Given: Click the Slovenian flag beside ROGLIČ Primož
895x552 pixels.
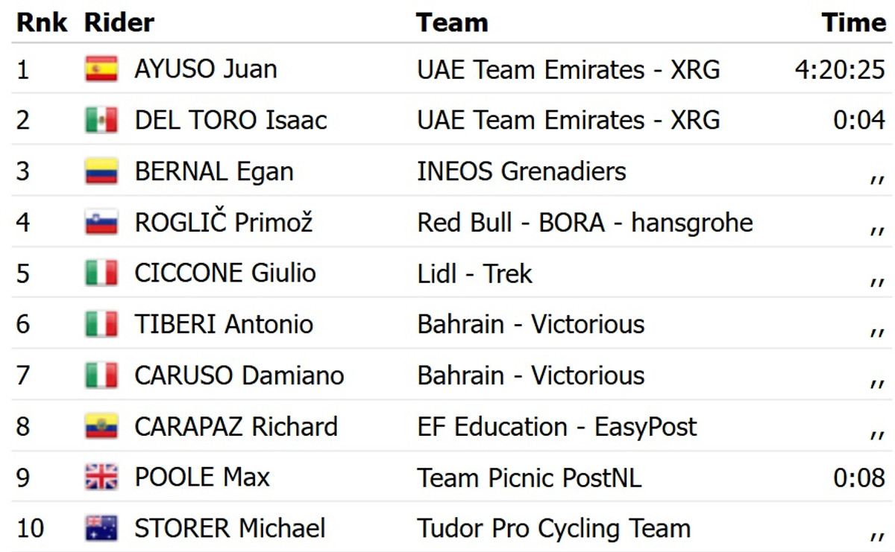Looking at the screenshot, I should click(101, 222).
